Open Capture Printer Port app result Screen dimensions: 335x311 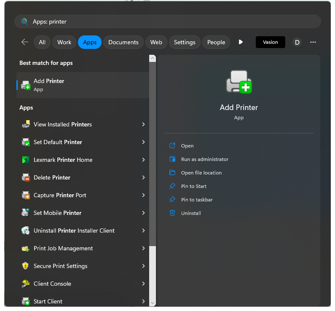pyautogui.click(x=83, y=195)
